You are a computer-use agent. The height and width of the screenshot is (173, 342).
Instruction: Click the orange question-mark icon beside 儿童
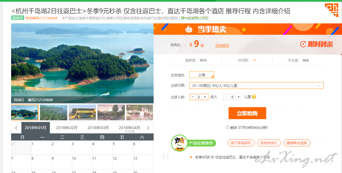point(254,97)
